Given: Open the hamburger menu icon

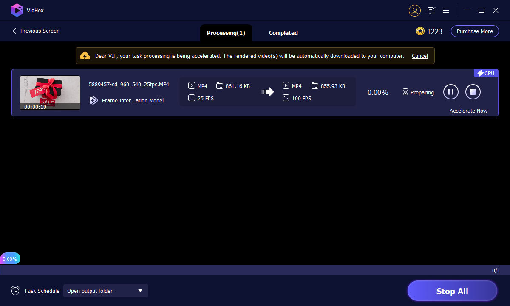Looking at the screenshot, I should (x=446, y=11).
